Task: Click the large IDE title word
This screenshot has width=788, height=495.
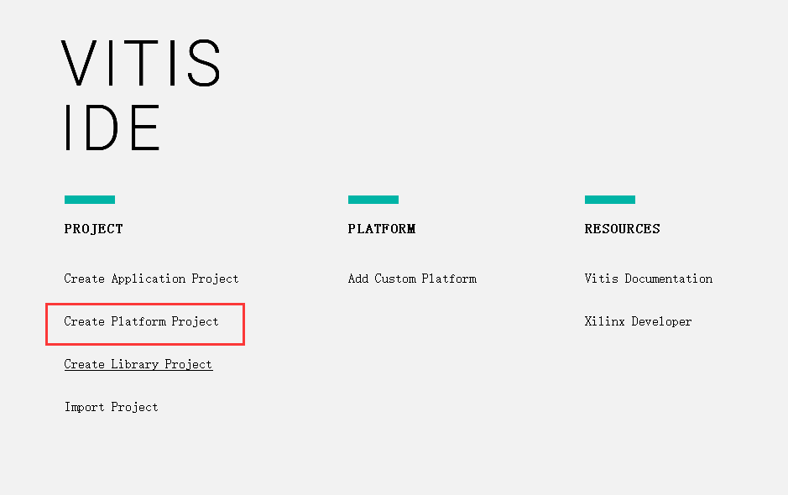Action: point(112,128)
